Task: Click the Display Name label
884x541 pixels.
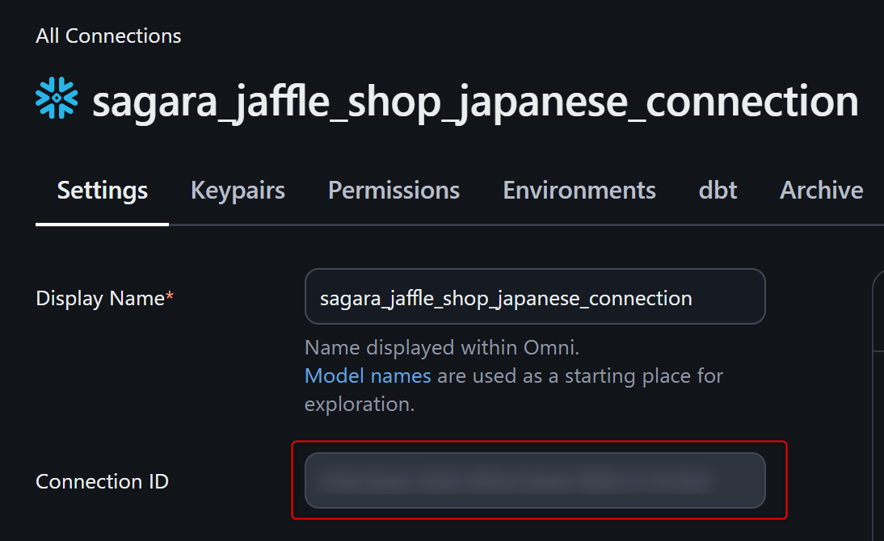Action: click(x=100, y=298)
